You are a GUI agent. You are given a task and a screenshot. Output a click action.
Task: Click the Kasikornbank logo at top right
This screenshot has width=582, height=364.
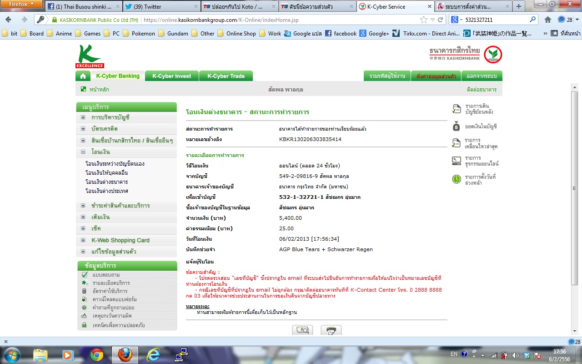click(466, 54)
